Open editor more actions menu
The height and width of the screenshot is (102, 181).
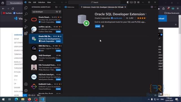click(x=155, y=7)
